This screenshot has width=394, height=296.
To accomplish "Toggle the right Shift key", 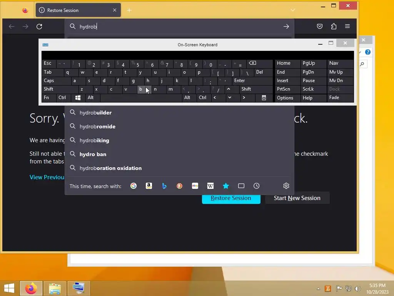I will tap(256, 89).
